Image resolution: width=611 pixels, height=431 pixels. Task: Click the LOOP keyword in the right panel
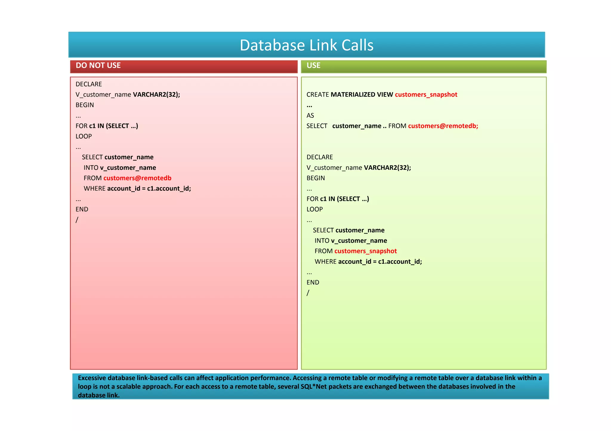[x=314, y=209]
